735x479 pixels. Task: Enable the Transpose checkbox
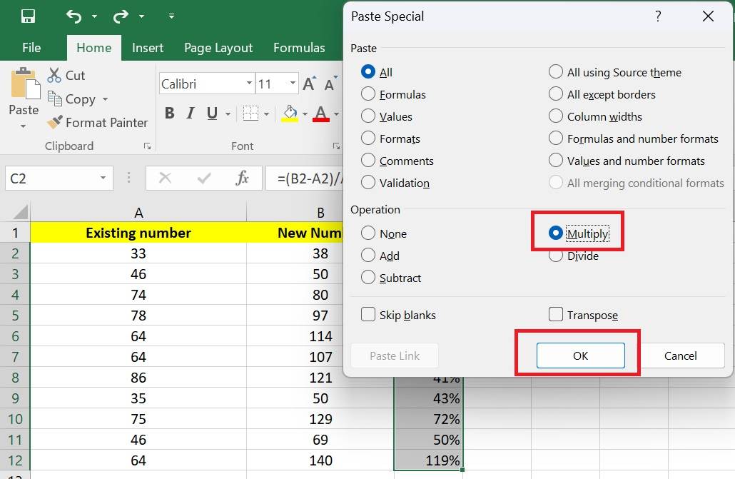(x=556, y=315)
